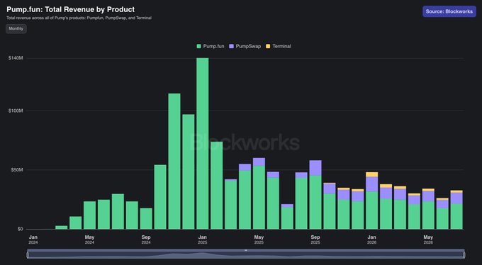Viewport: 482px width, 265px height.
Task: Grab the right handle of range slider
Action: click(x=464, y=254)
